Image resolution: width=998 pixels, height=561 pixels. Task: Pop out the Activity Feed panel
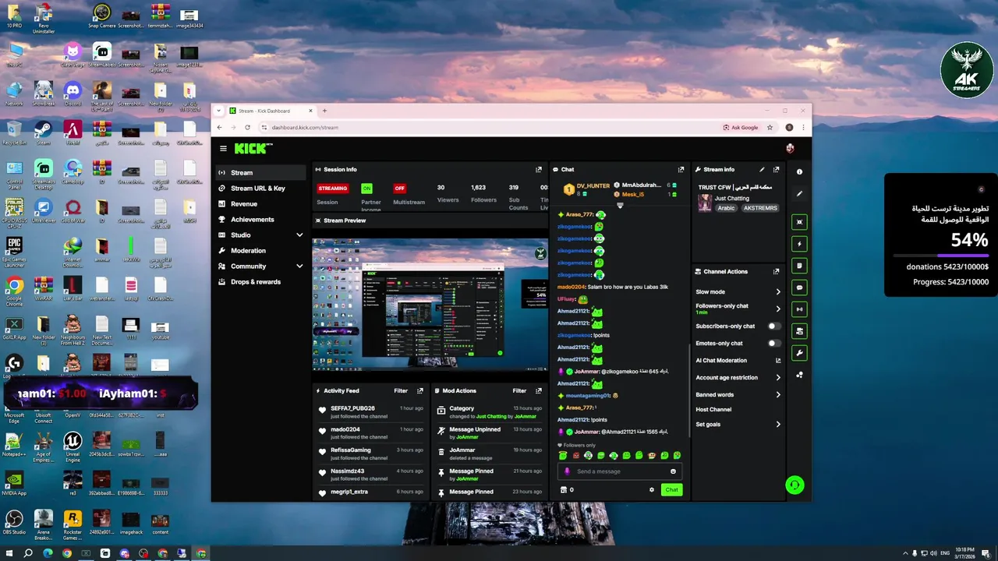pos(420,390)
